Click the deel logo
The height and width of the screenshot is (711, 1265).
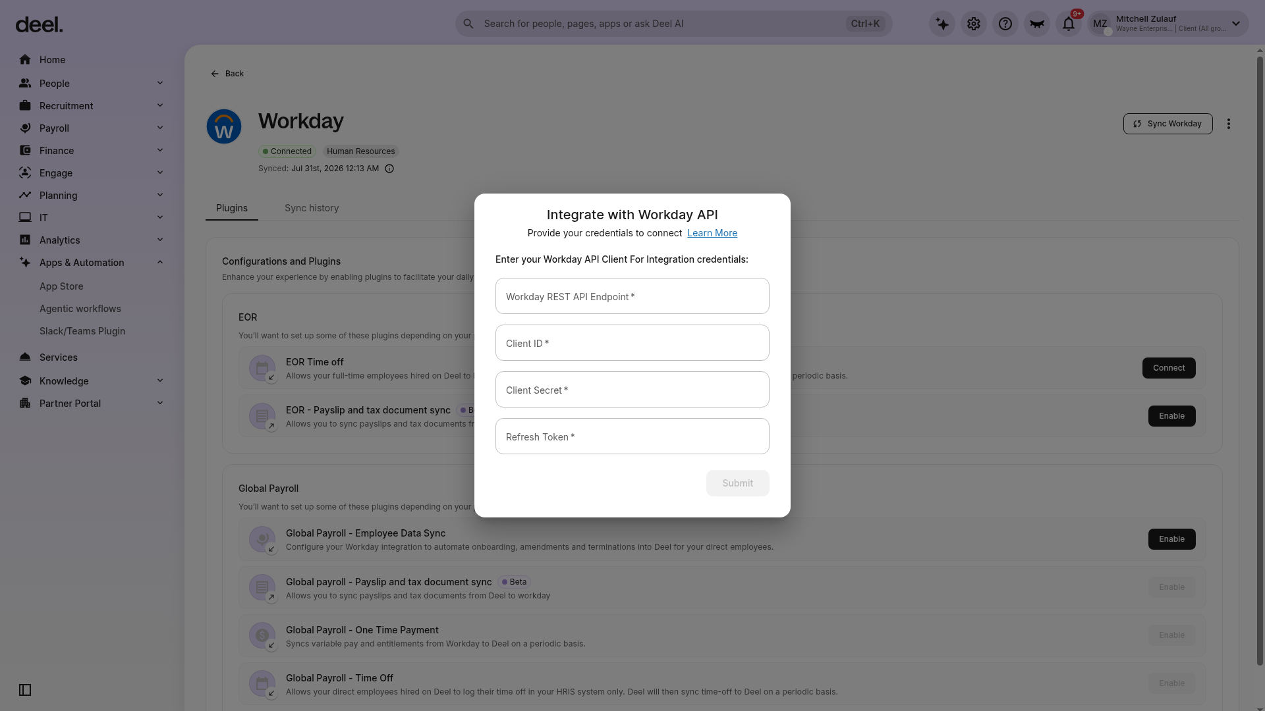click(x=39, y=24)
